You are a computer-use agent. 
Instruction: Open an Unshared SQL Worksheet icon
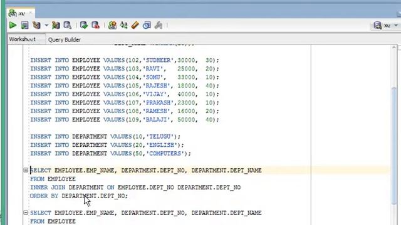pyautogui.click(x=112, y=25)
